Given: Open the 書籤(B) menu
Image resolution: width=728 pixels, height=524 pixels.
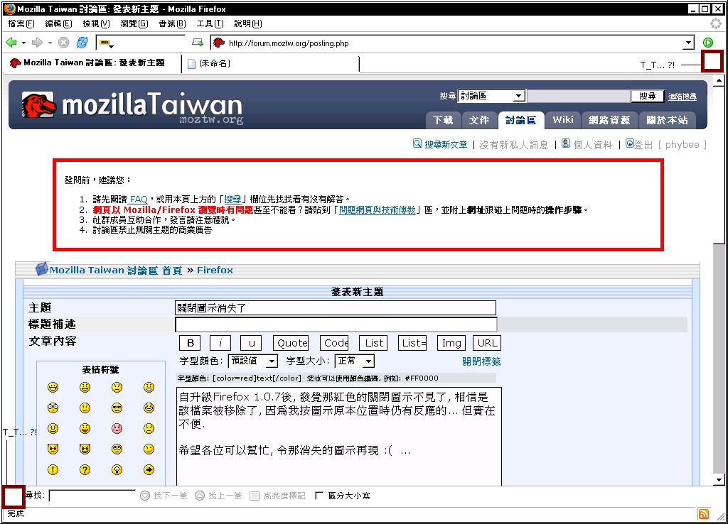Looking at the screenshot, I should 172,23.
